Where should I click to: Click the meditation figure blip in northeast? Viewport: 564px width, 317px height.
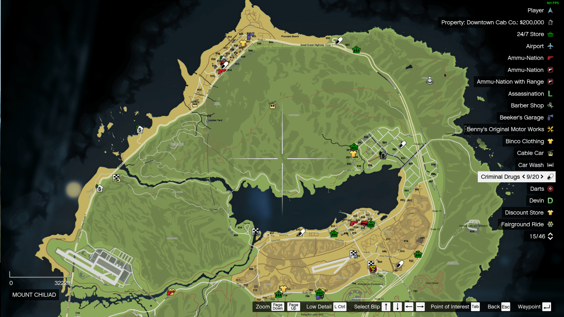point(430,80)
